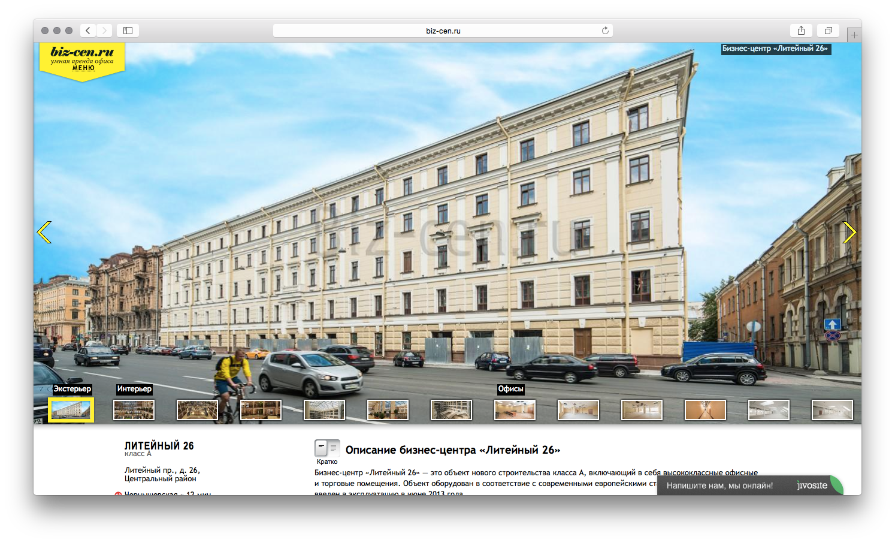Go to previous photo with left yellow arrow
The height and width of the screenshot is (543, 895).
pos(44,232)
